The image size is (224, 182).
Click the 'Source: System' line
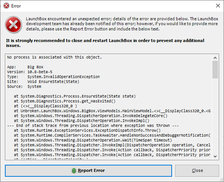24,86
